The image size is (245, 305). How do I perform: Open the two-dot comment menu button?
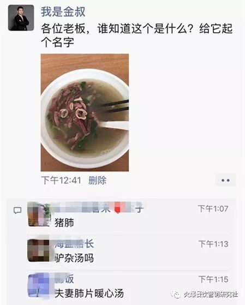click(x=225, y=180)
